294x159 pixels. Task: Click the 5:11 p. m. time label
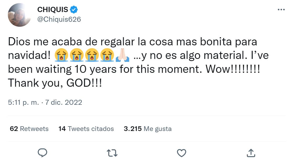[24, 102]
